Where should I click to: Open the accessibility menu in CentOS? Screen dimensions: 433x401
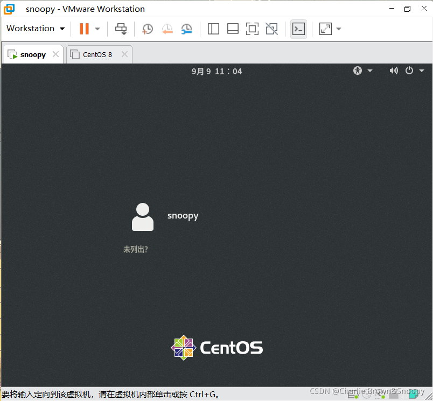click(358, 71)
